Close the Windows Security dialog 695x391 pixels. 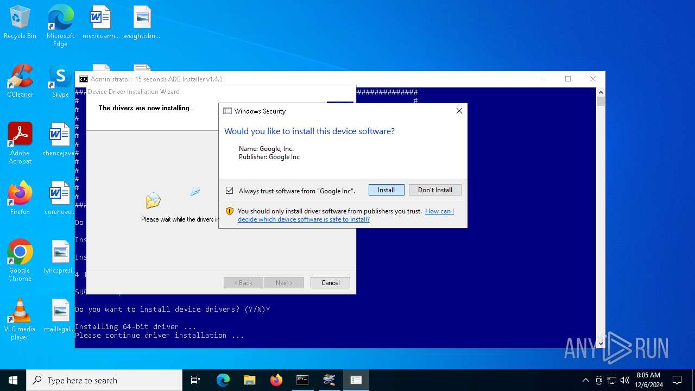(x=459, y=111)
